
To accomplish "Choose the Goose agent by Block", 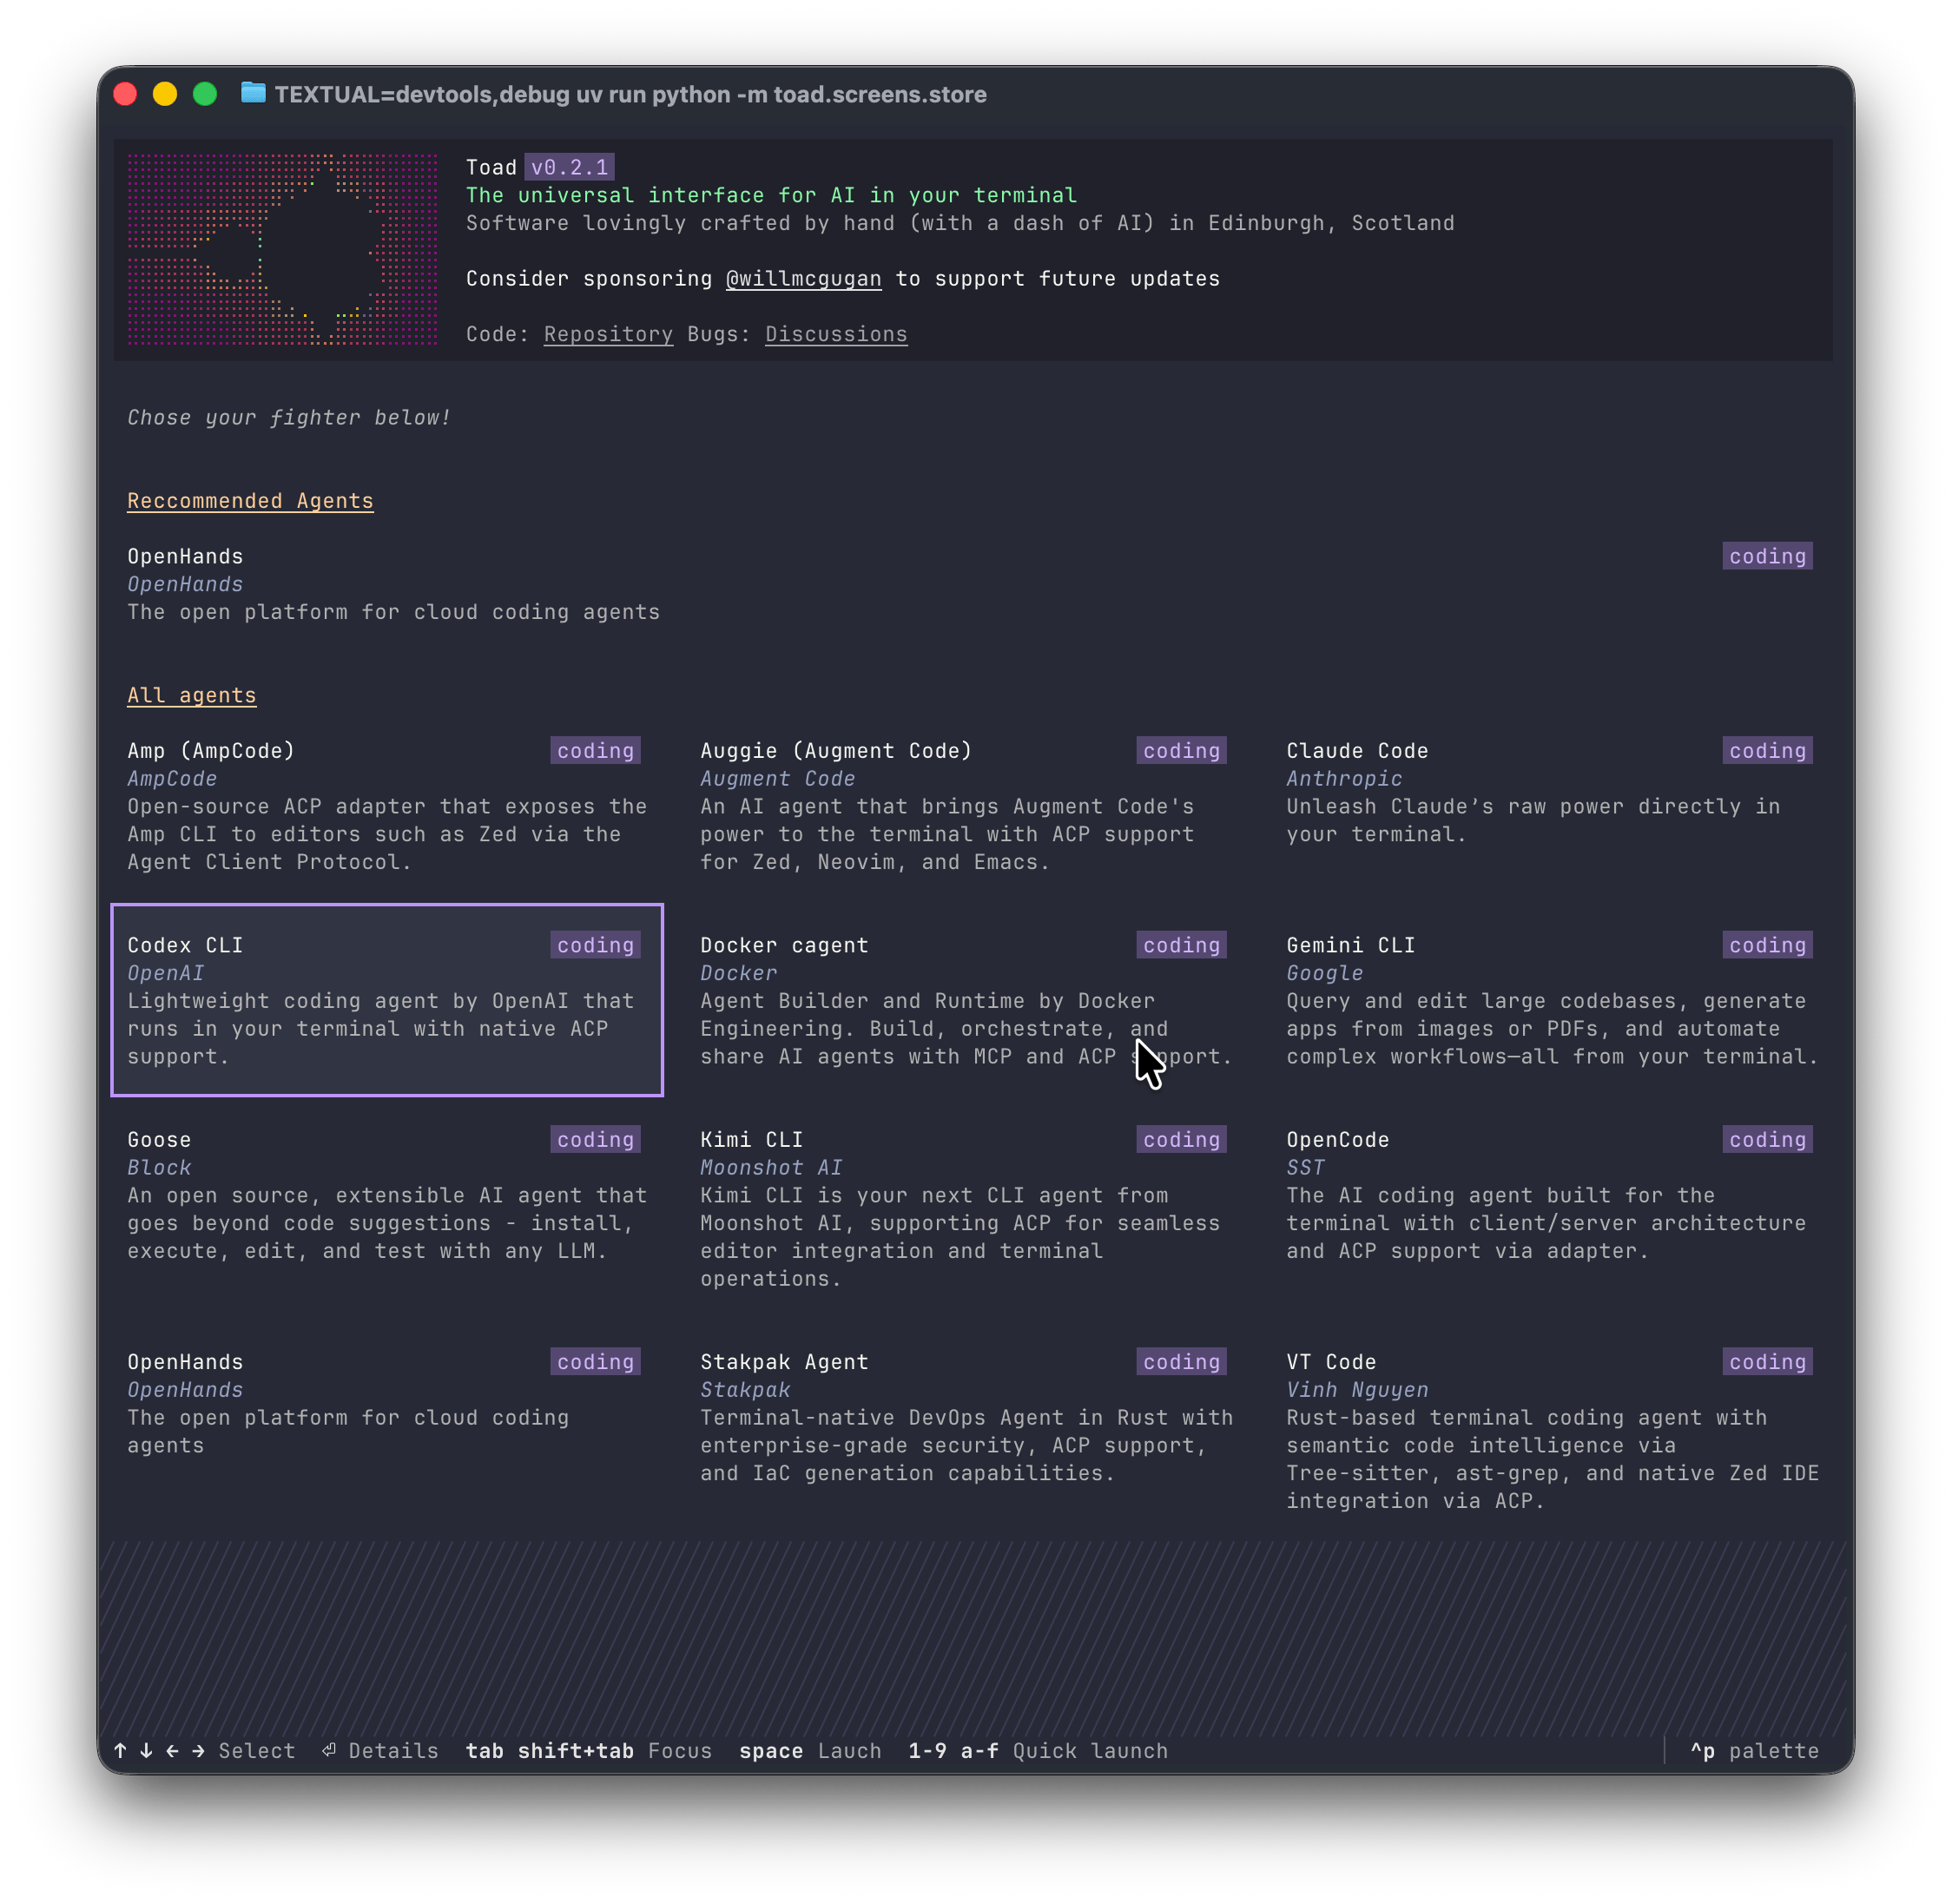I will pos(386,1195).
